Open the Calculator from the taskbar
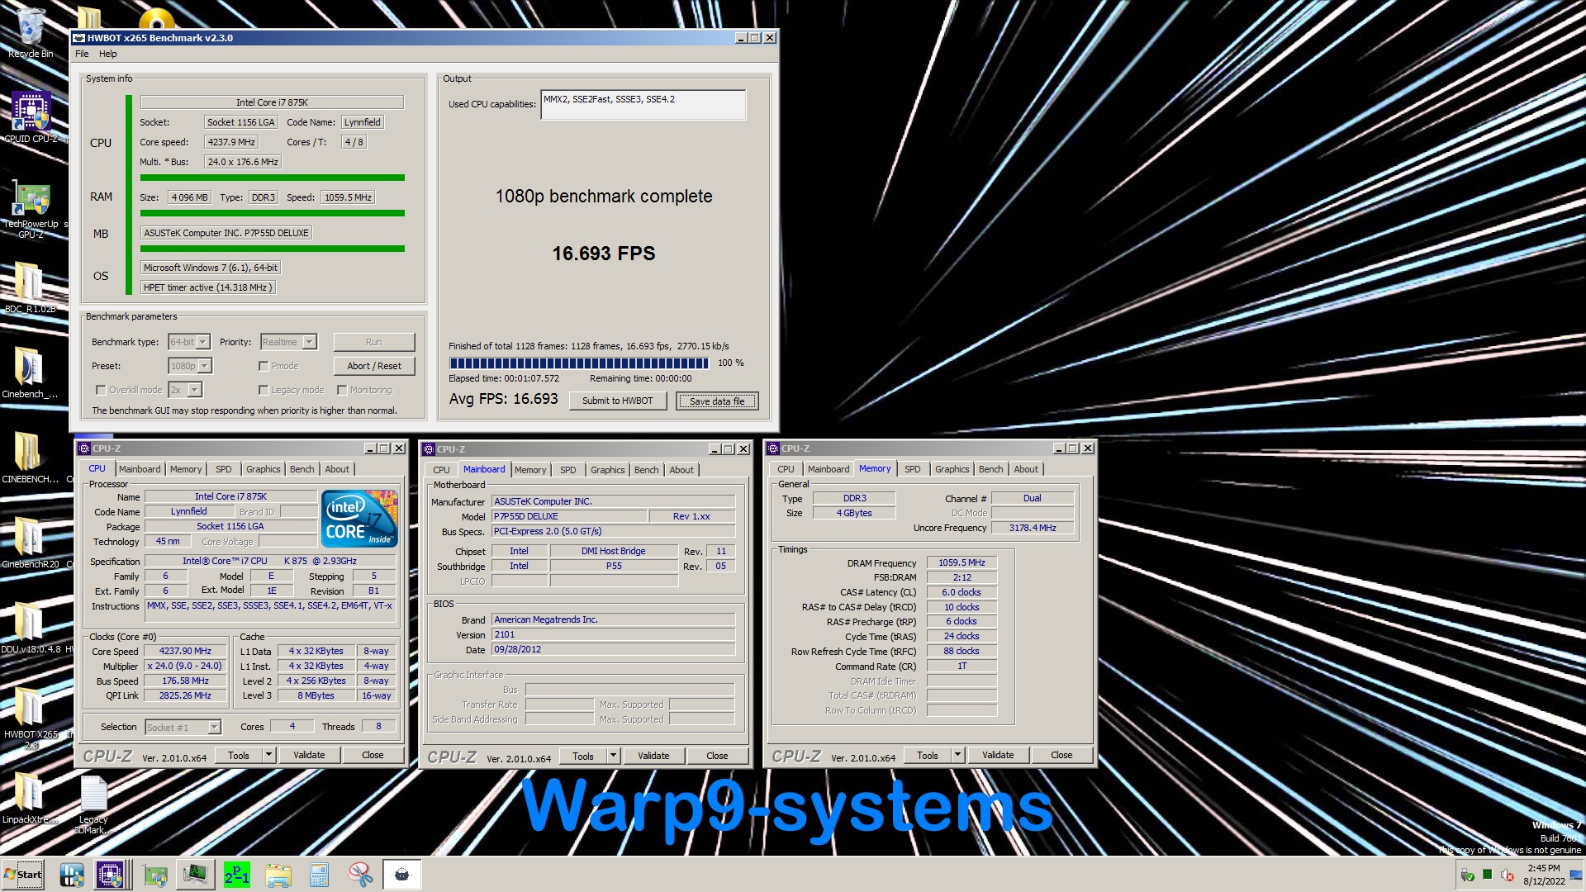This screenshot has width=1586, height=892. [x=319, y=875]
